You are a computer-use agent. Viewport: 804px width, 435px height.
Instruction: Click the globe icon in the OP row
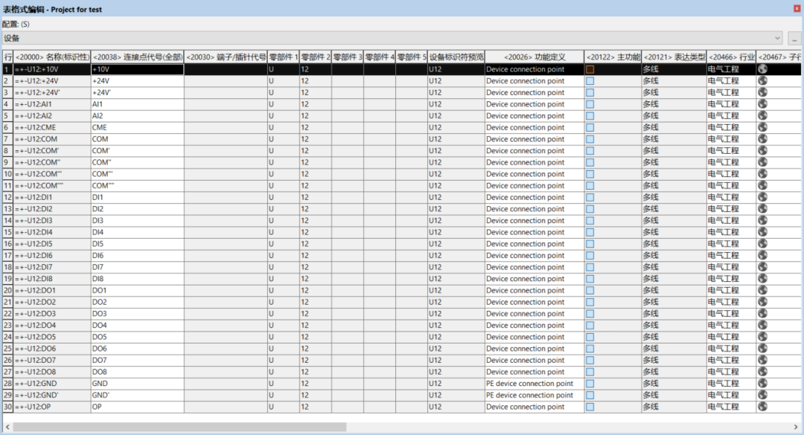pos(762,406)
